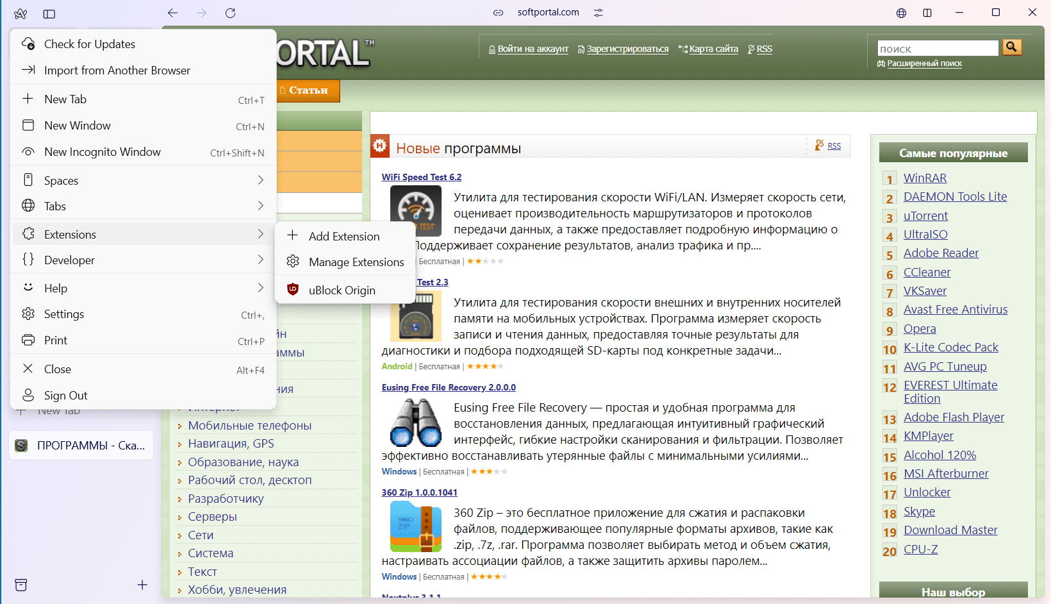Open the WiFi Speed Test app thumbnail
Viewport: 1051px width, 604px height.
(x=416, y=211)
